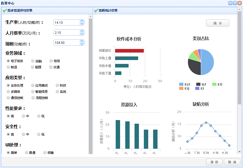This screenshot has width=243, height=168.
Task: Choose 通信控制 application type
Action: (8, 98)
